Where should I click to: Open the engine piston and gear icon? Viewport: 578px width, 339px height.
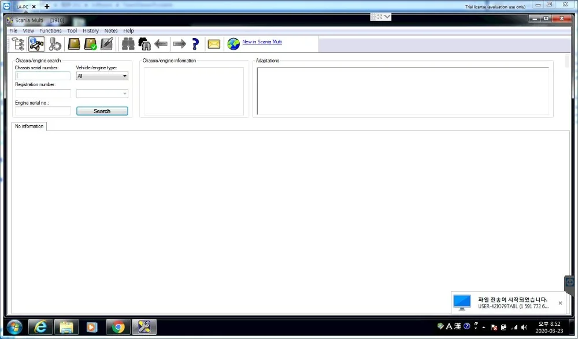click(x=55, y=44)
